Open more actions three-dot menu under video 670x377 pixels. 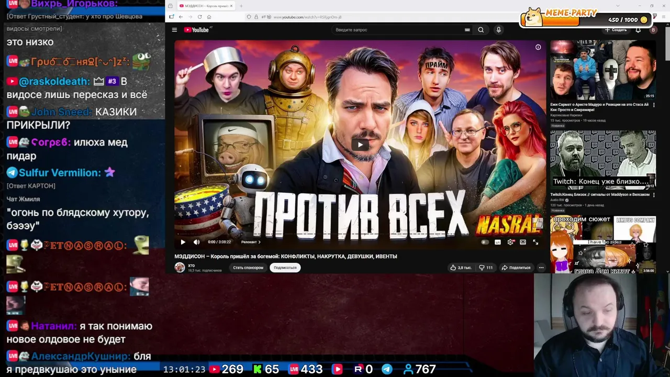tap(541, 268)
